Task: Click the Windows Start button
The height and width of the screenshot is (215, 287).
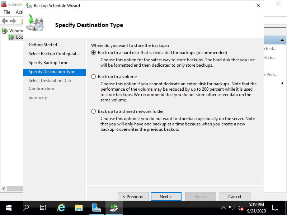Action: [8, 207]
